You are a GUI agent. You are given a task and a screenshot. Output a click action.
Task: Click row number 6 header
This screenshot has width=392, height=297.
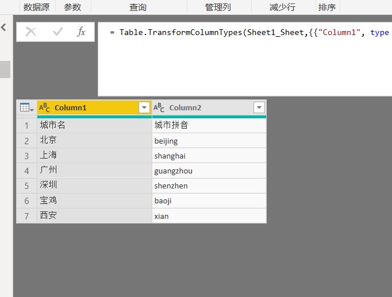pyautogui.click(x=27, y=201)
